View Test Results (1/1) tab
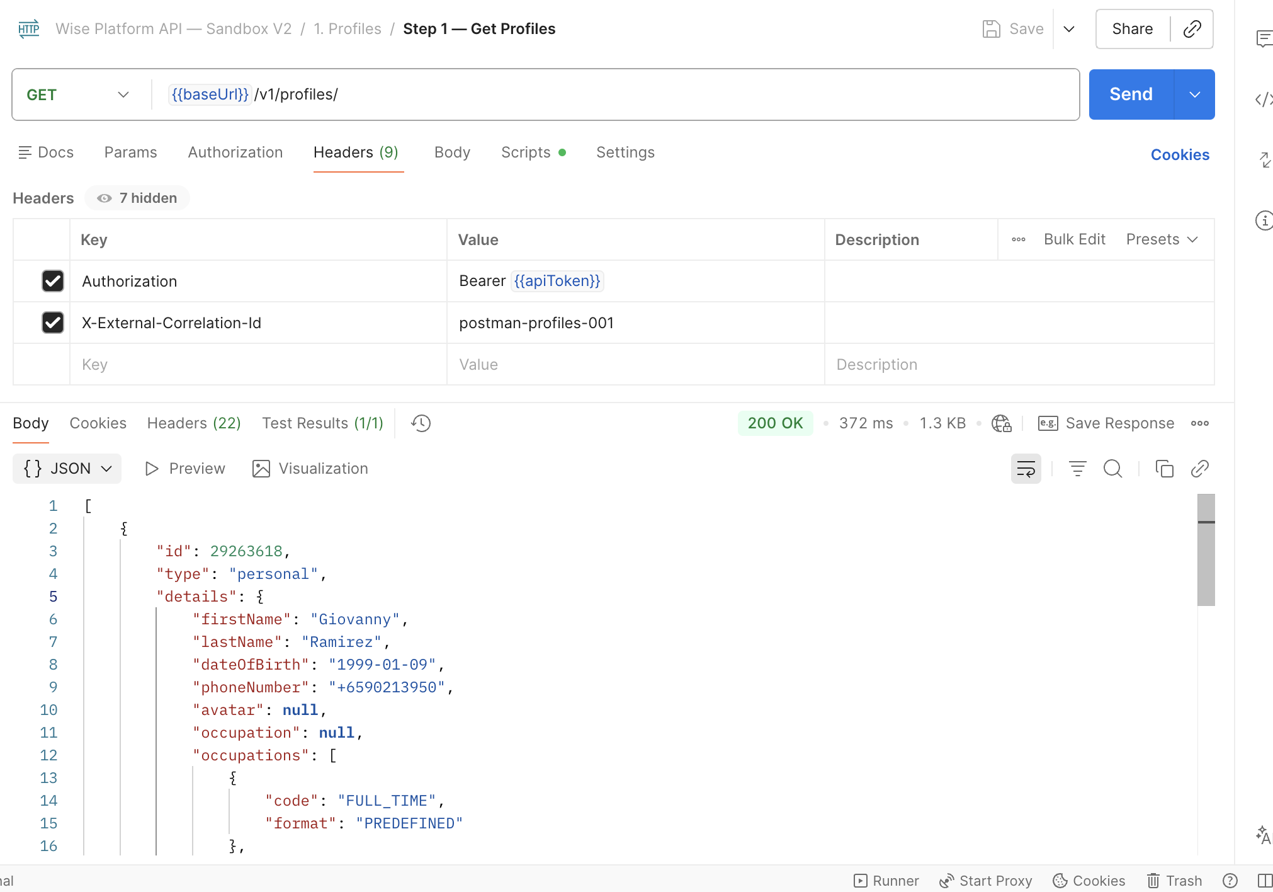The height and width of the screenshot is (892, 1273). 322,423
